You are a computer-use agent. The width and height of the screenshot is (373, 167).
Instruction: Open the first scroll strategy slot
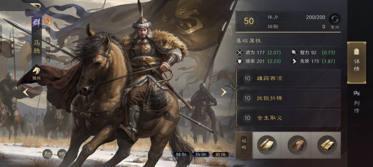coord(267,145)
